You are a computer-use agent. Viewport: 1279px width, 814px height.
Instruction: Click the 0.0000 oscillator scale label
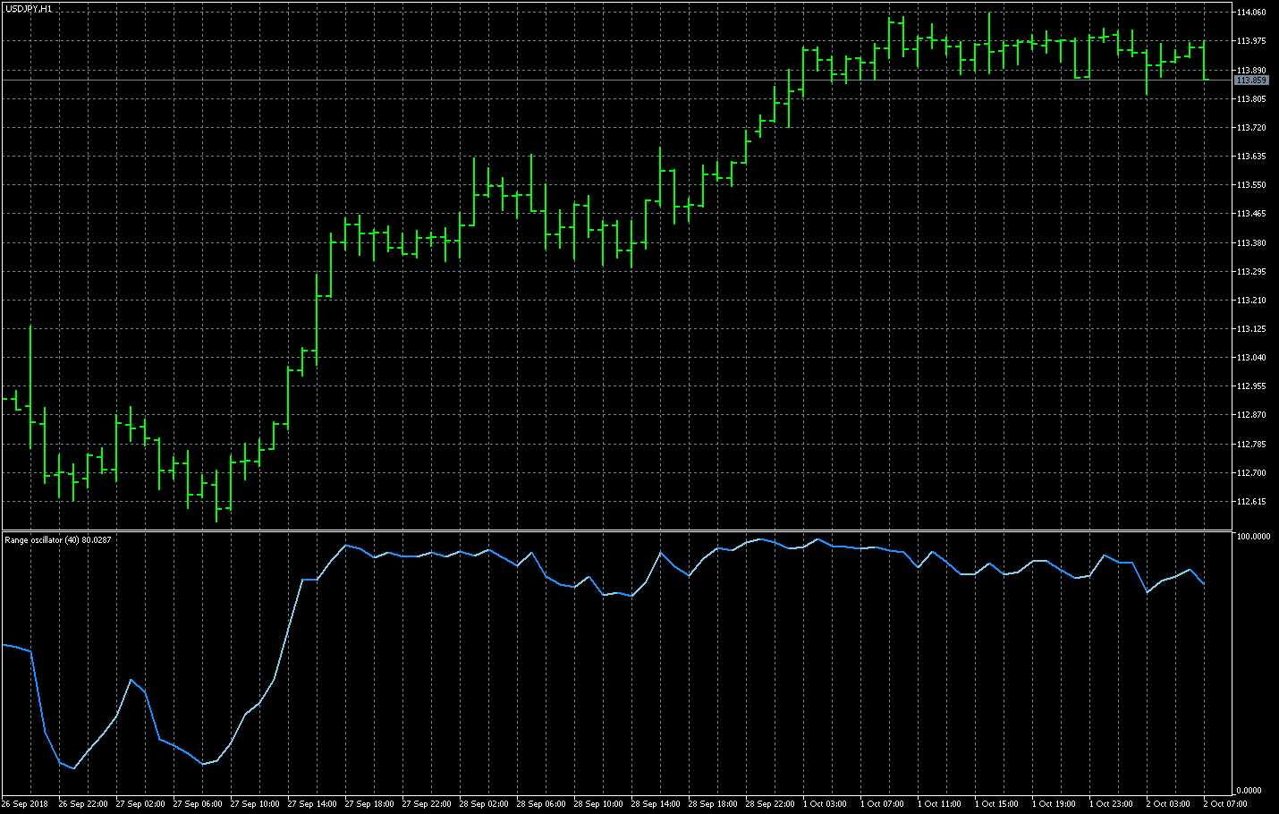click(x=1249, y=791)
